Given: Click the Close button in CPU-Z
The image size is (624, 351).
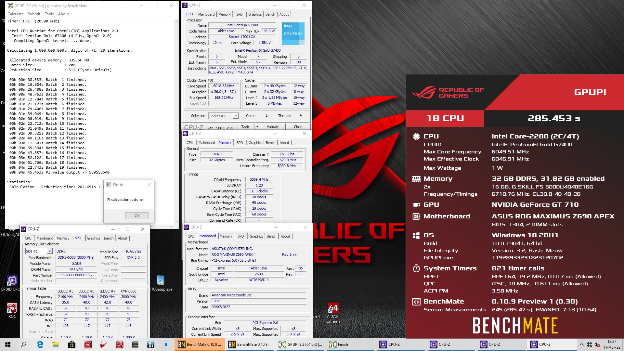Looking at the screenshot, I should click(x=298, y=127).
